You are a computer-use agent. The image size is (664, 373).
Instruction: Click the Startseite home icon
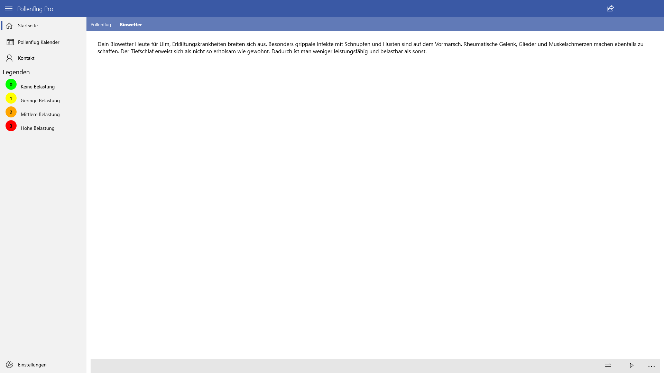coord(9,26)
